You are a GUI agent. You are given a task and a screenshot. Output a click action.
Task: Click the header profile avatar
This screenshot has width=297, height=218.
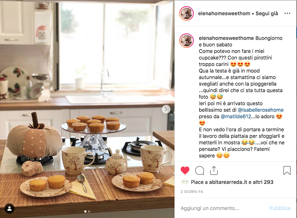(x=186, y=13)
